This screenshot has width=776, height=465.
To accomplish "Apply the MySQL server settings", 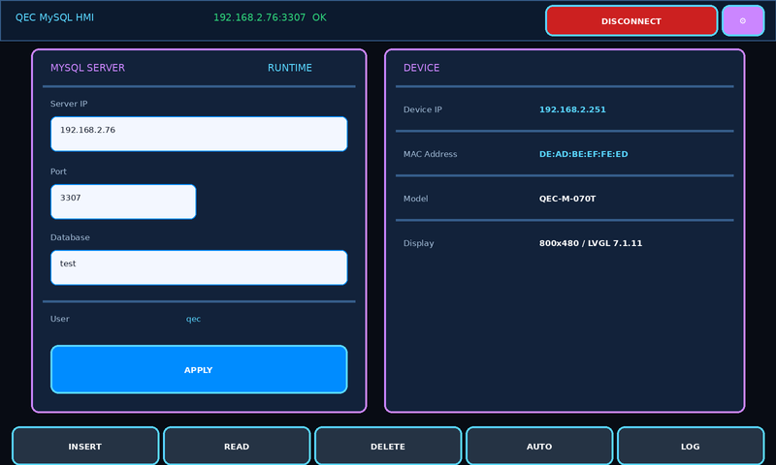I will point(199,370).
